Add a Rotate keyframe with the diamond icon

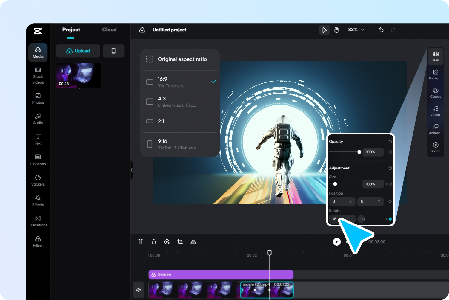point(390,219)
